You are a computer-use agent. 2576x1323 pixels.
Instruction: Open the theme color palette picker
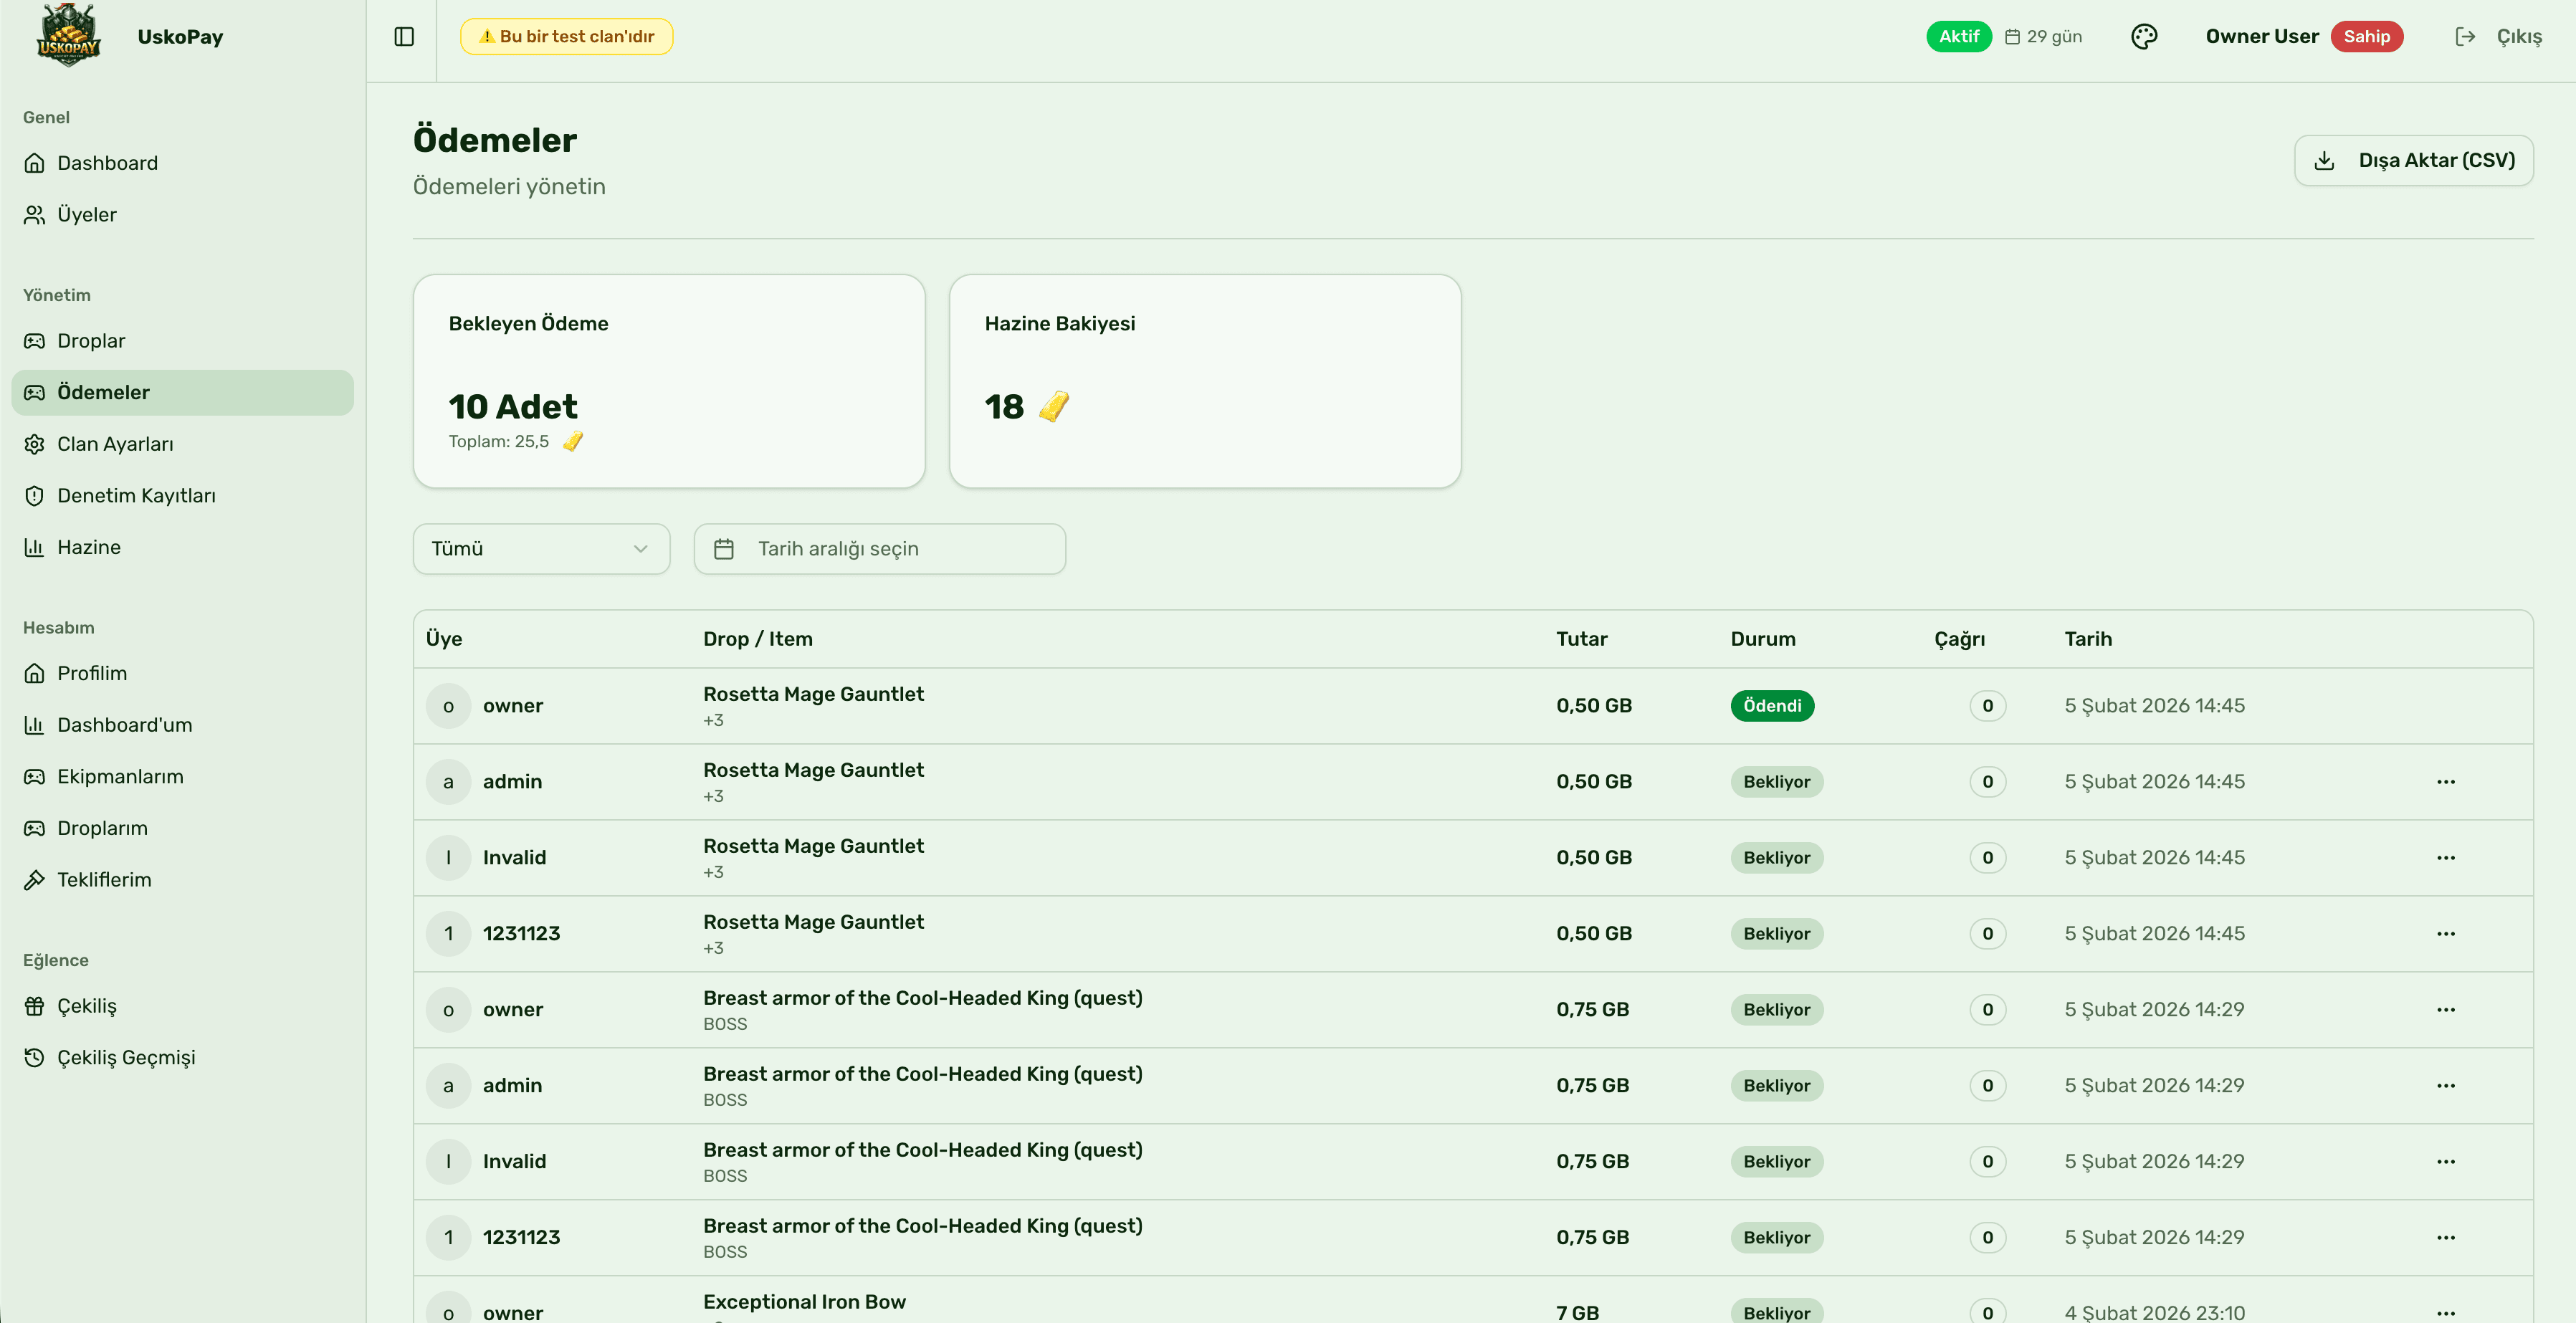pyautogui.click(x=2144, y=36)
